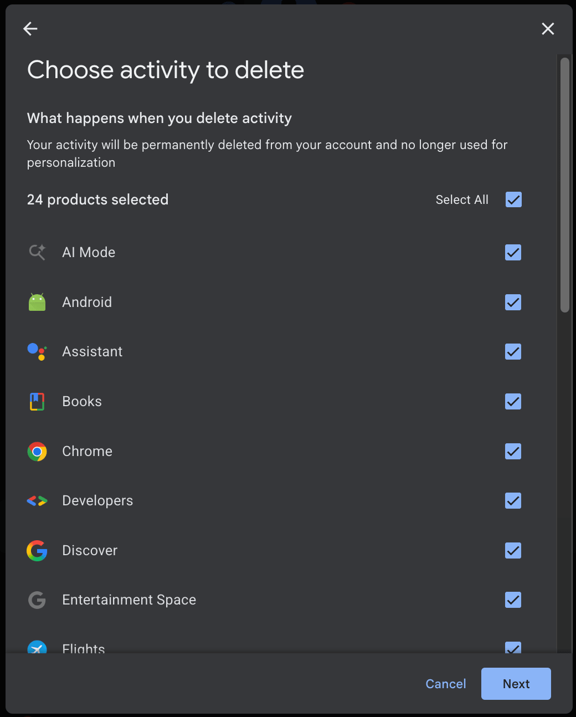The width and height of the screenshot is (576, 717).
Task: Uncheck the Select All checkbox
Action: pos(513,199)
